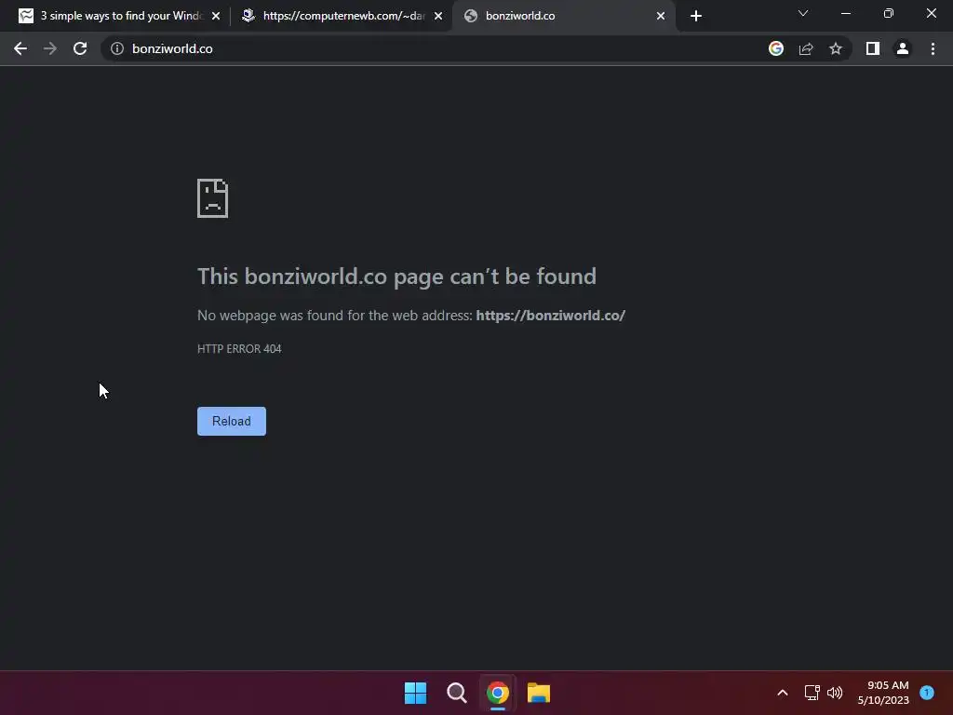Open volume control tray icon
Image resolution: width=953 pixels, height=715 pixels.
pos(835,693)
